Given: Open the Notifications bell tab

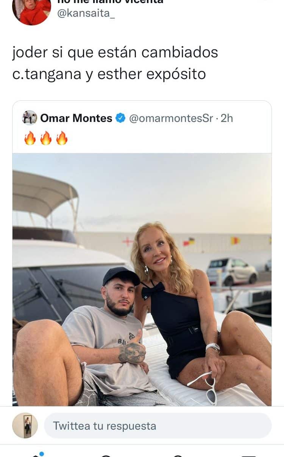Looking at the screenshot, I should (x=178, y=455).
